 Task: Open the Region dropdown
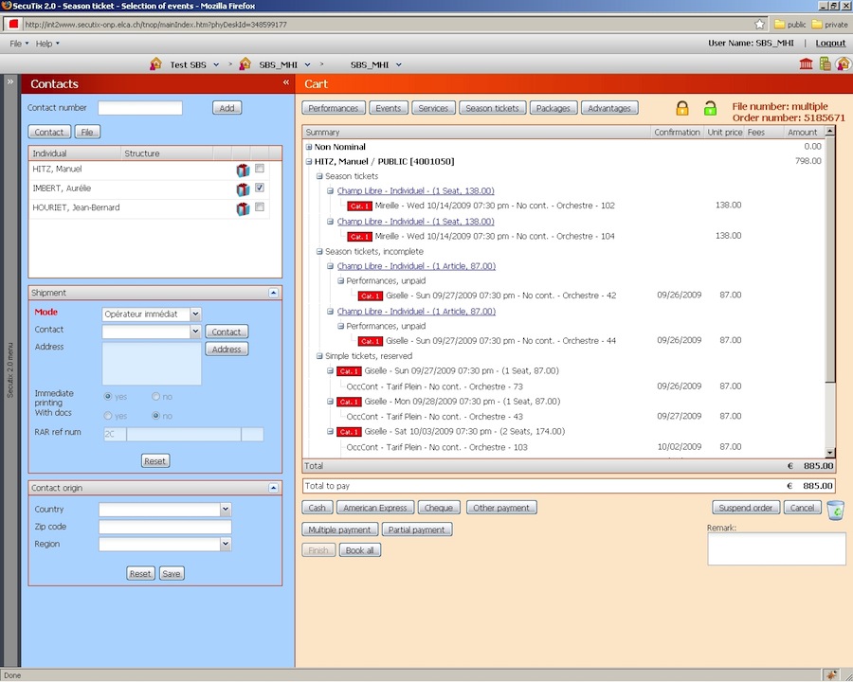[226, 545]
